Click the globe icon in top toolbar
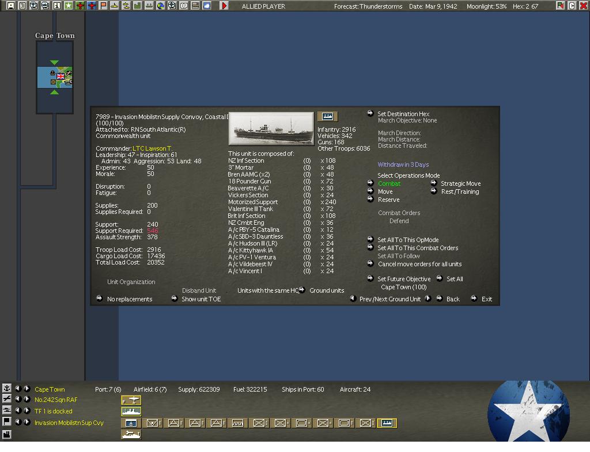The width and height of the screenshot is (590, 452). (161, 6)
